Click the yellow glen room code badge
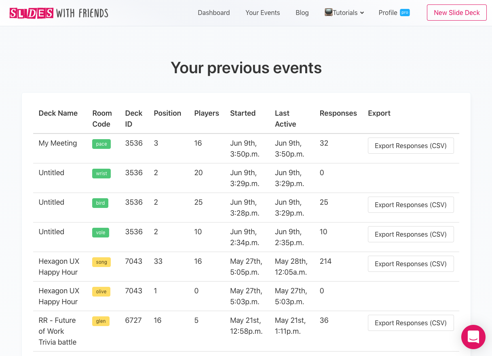Viewport: 492px width, 356px height. [x=101, y=321]
